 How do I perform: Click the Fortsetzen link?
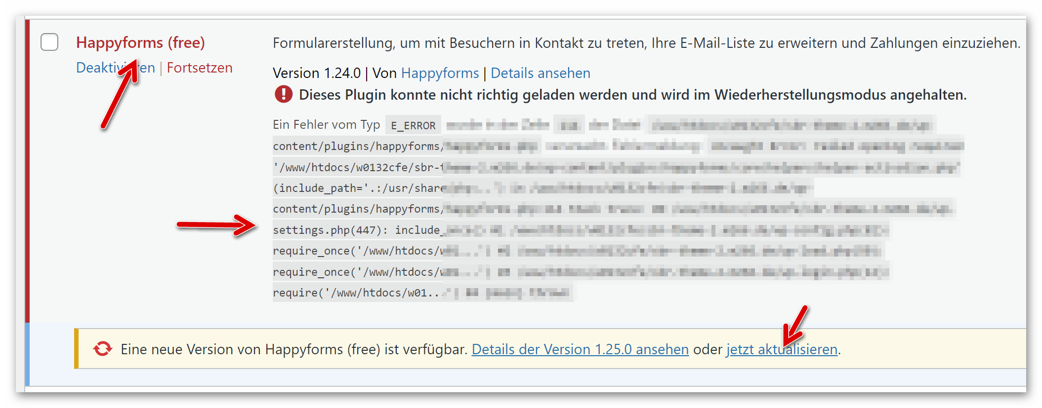(x=200, y=68)
